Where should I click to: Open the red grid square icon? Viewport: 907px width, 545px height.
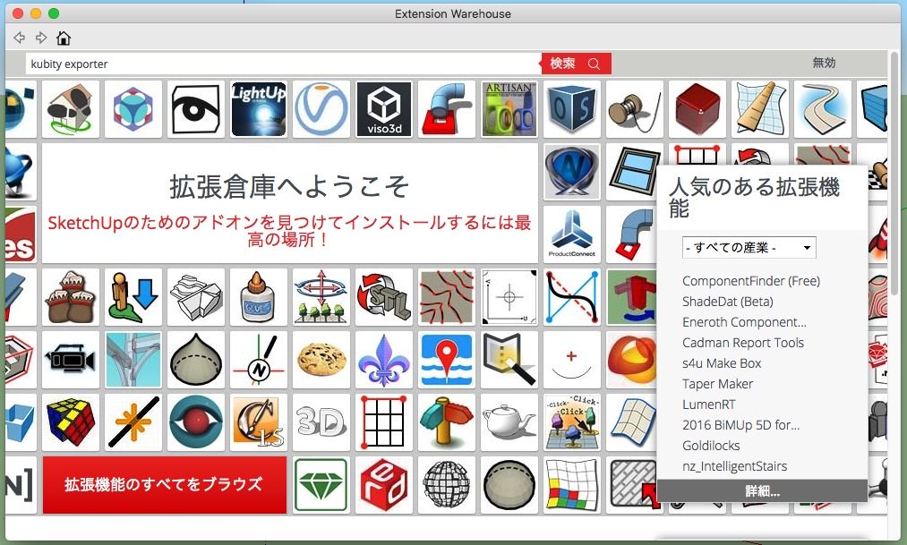[384, 422]
